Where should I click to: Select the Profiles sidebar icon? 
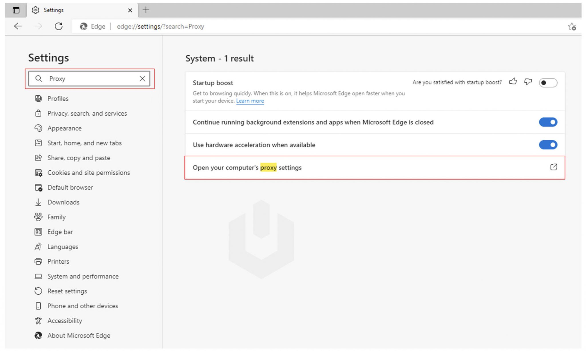pos(38,98)
